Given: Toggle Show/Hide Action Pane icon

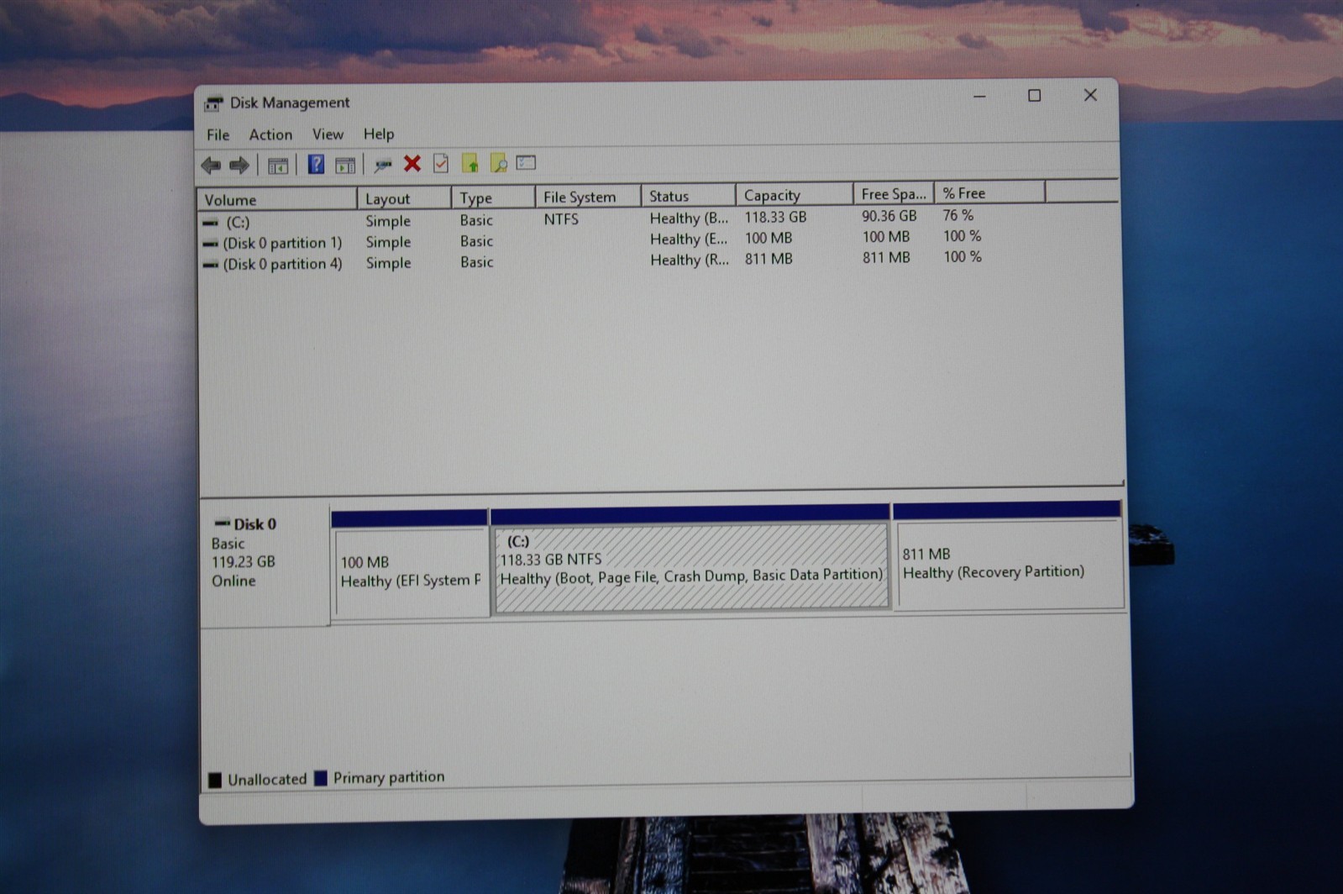Looking at the screenshot, I should tap(344, 166).
